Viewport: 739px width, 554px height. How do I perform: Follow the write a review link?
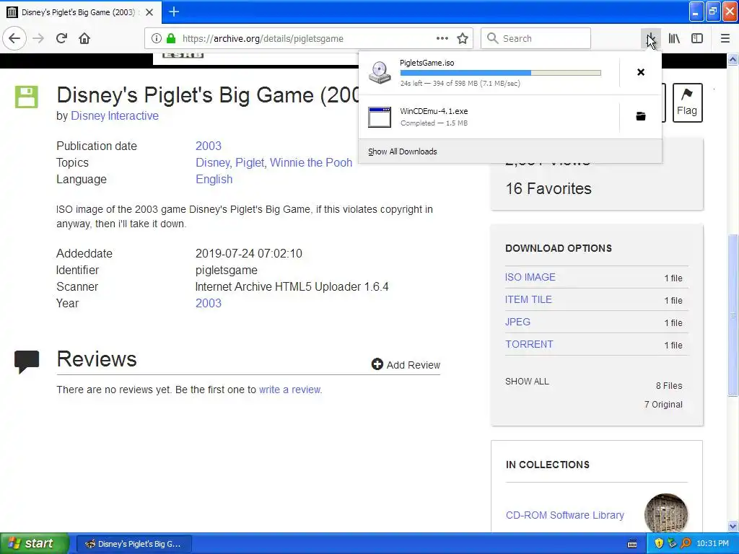290,390
